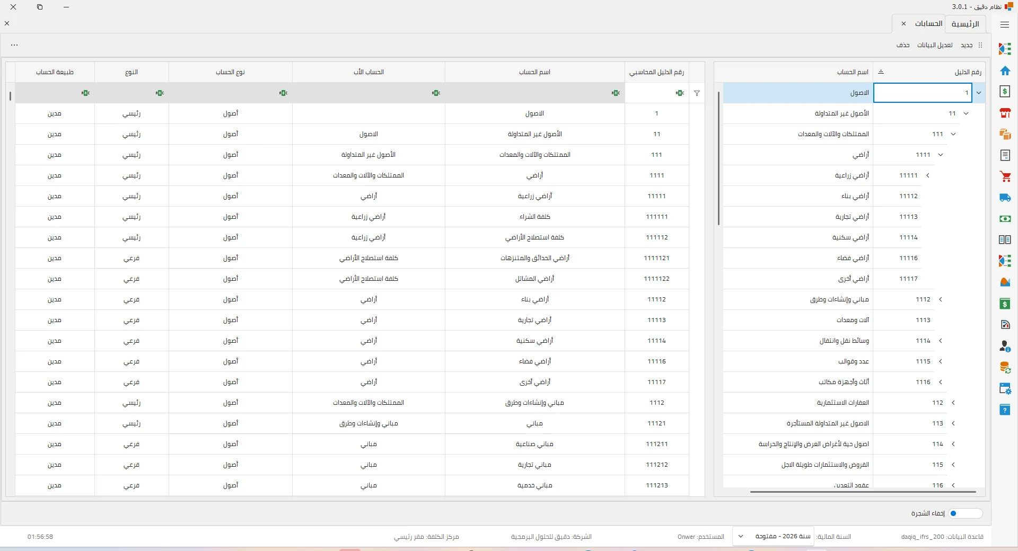This screenshot has width=1018, height=551.
Task: Open the orange boxes inventory icon
Action: [1005, 134]
